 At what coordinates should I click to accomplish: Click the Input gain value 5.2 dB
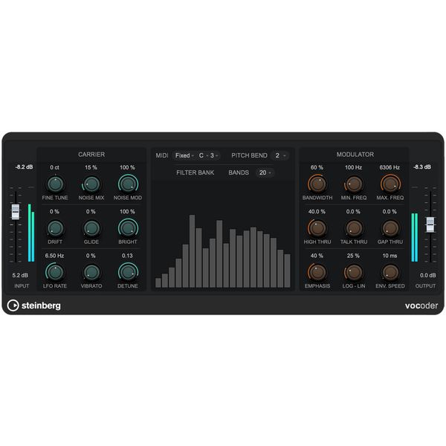point(20,275)
